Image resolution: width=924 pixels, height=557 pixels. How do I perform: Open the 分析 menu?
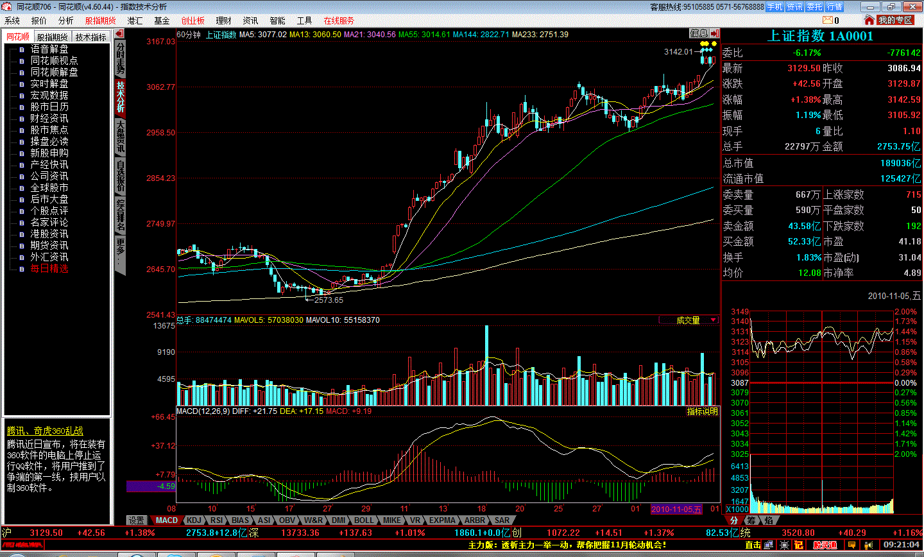coord(66,21)
